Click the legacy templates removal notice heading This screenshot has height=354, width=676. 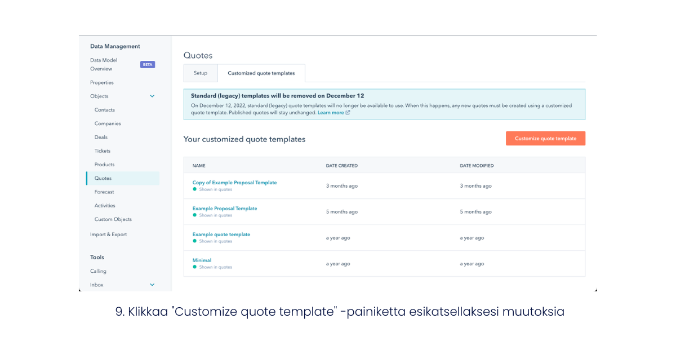coord(278,96)
